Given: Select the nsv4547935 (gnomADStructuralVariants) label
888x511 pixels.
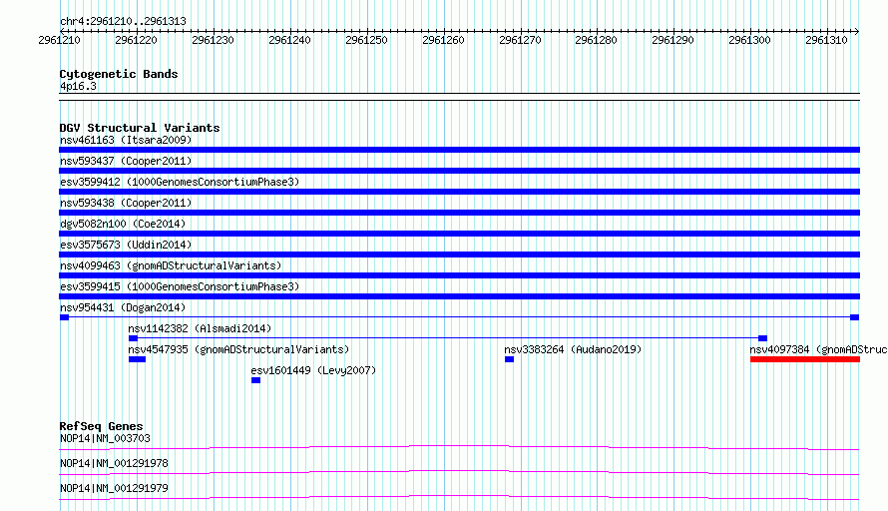Looking at the screenshot, I should 238,349.
